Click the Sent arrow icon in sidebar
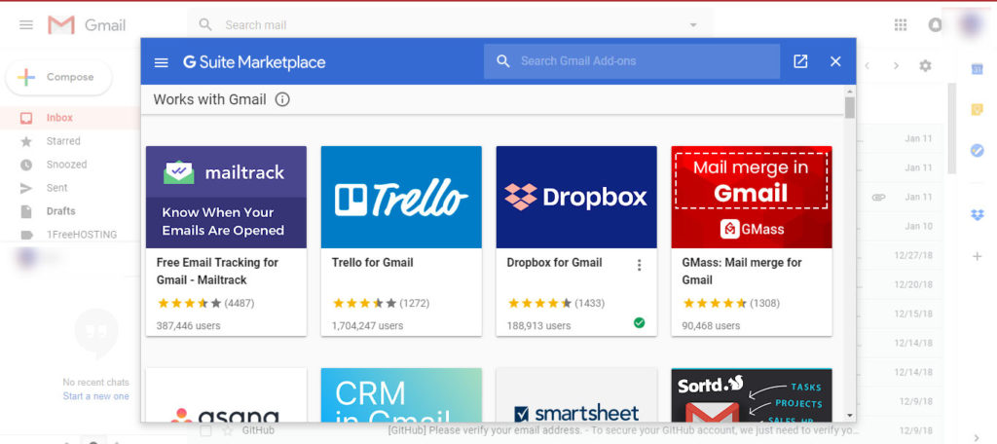997x444 pixels. (26, 188)
